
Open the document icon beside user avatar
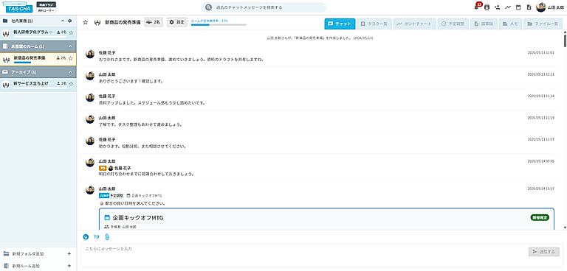click(x=529, y=7)
